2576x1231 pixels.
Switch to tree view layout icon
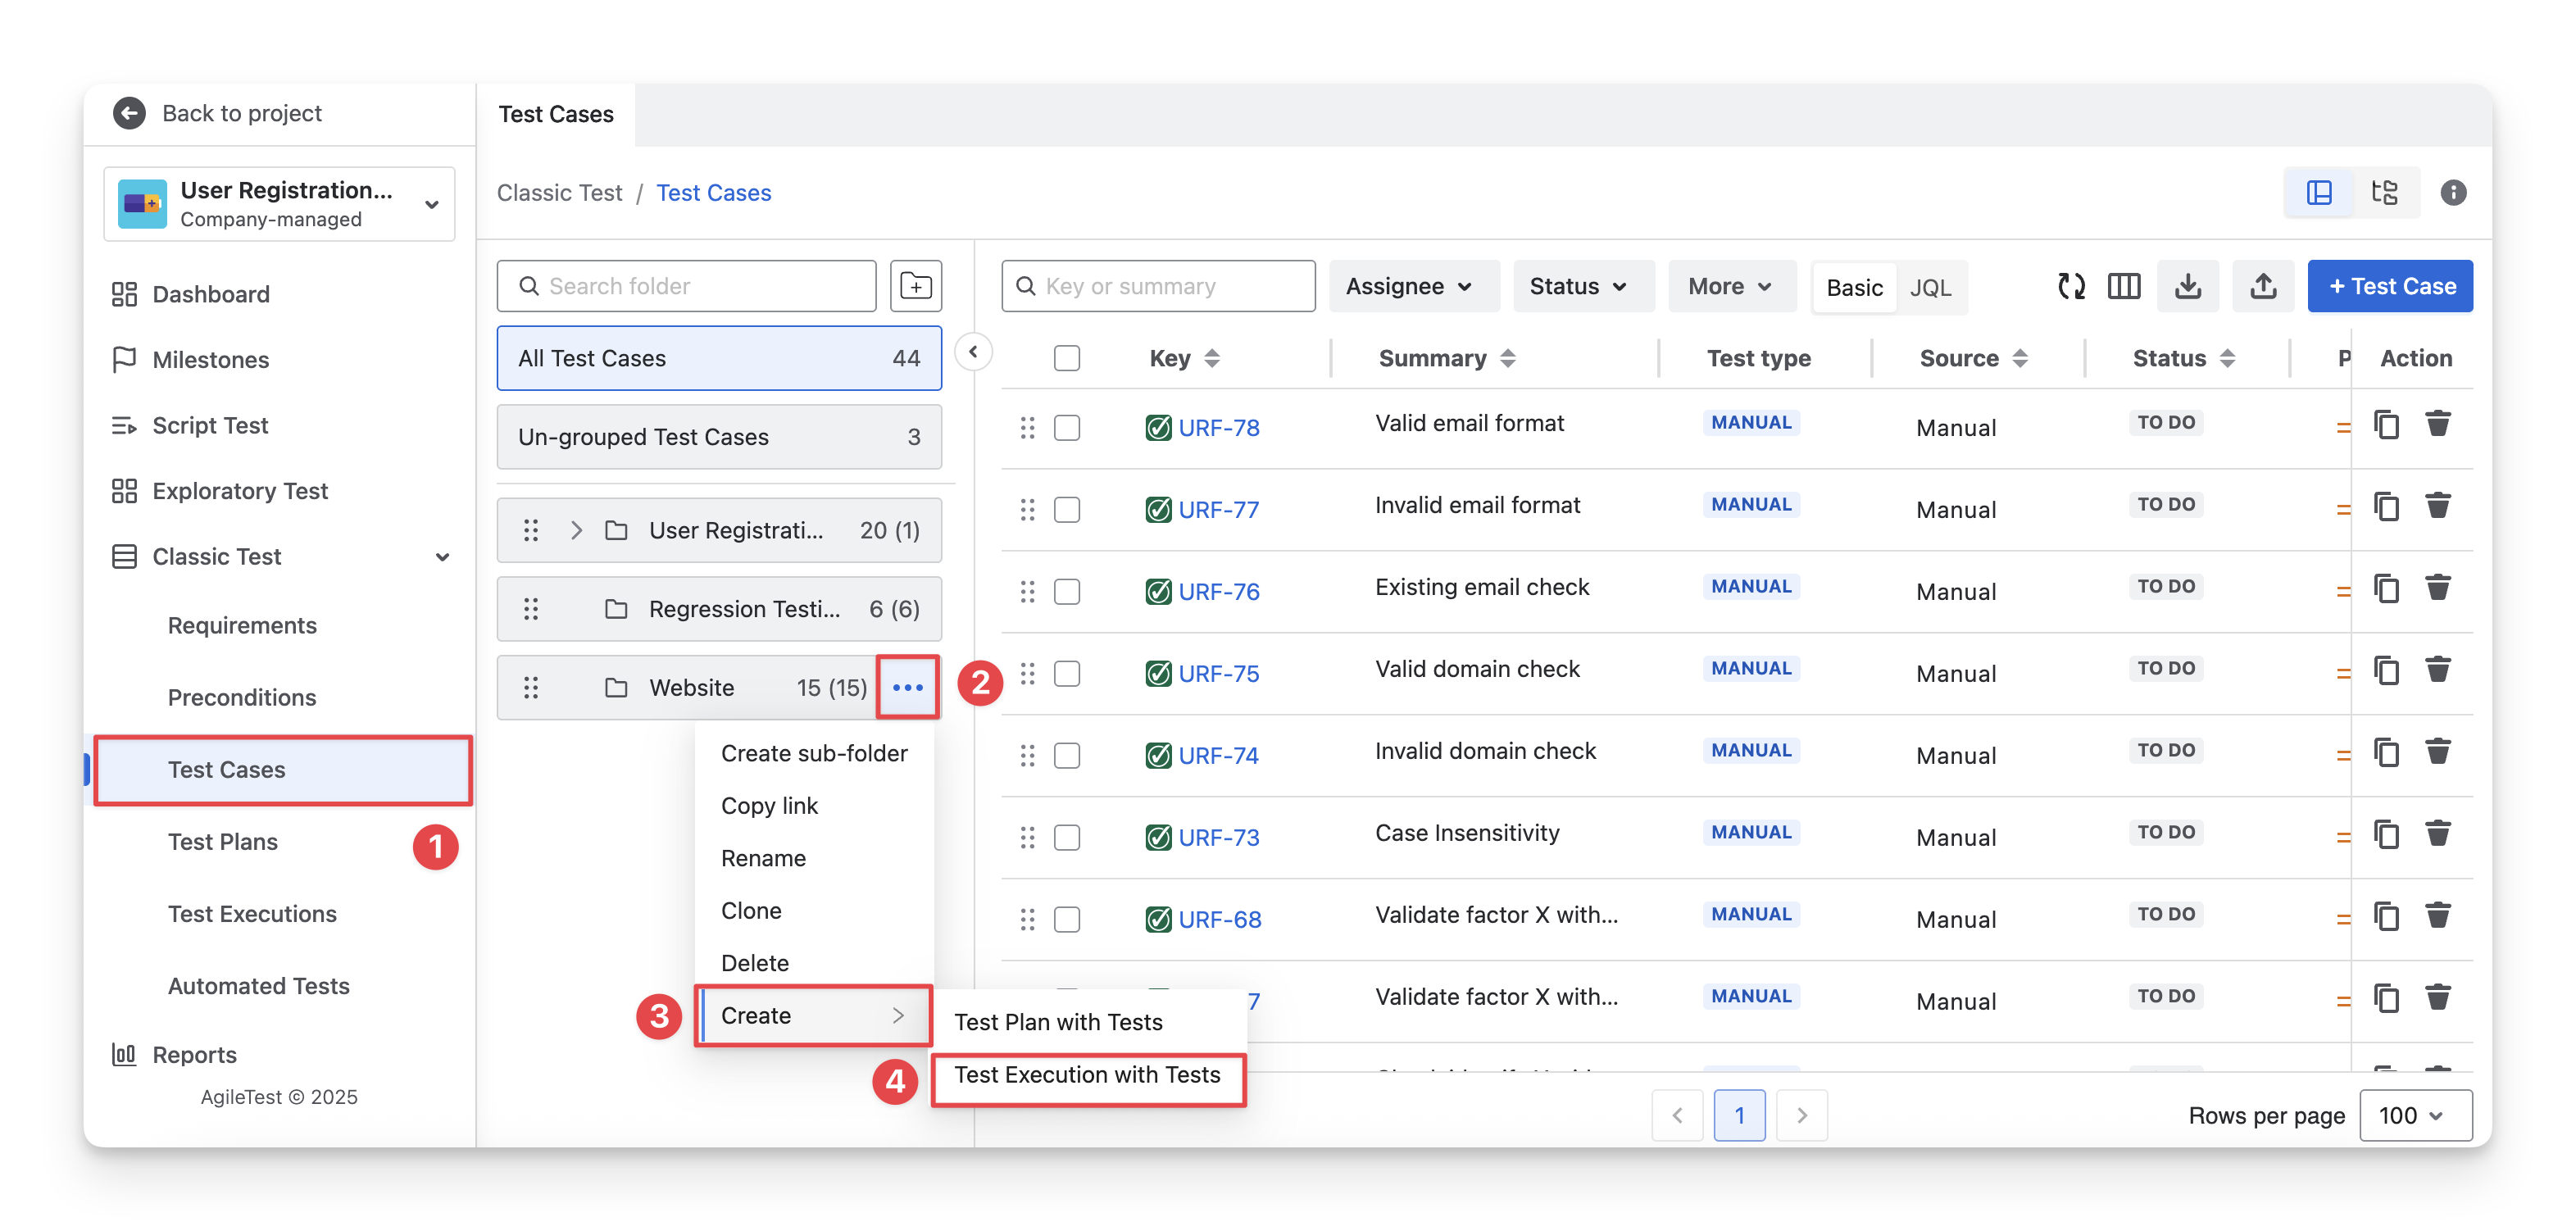(2385, 192)
